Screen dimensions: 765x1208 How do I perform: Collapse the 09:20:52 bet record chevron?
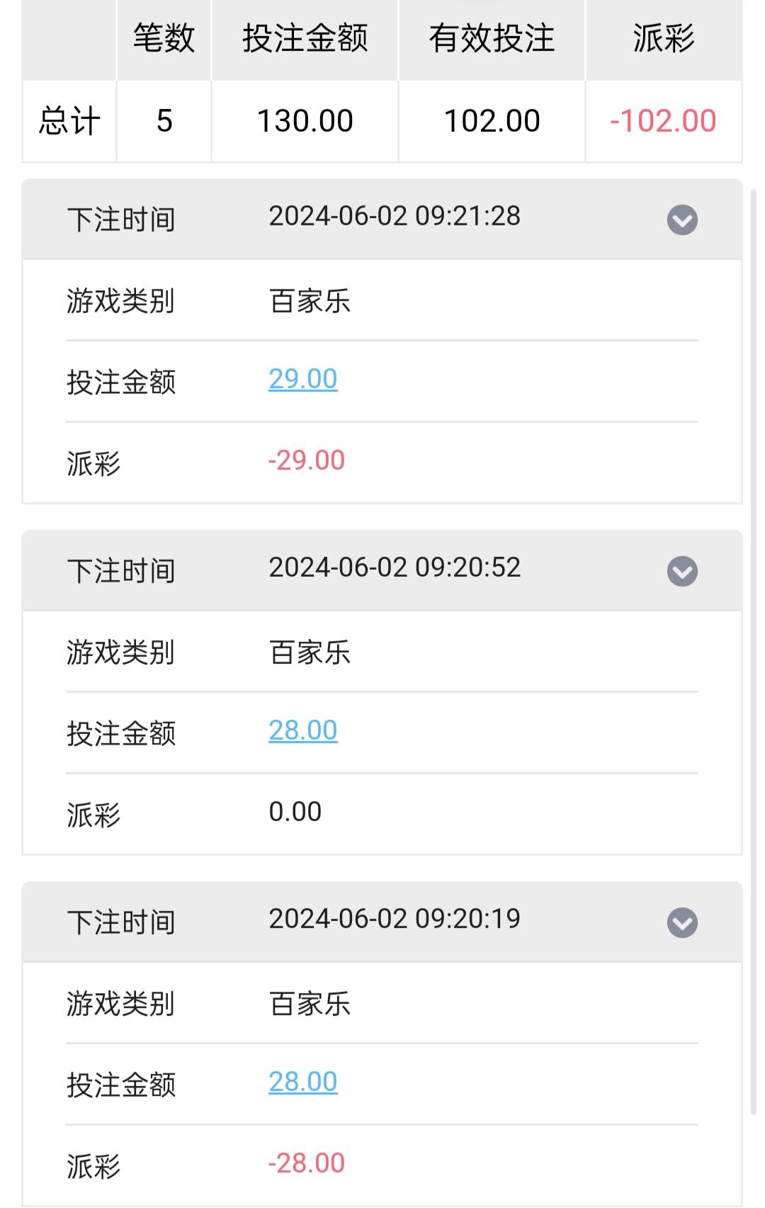[682, 571]
